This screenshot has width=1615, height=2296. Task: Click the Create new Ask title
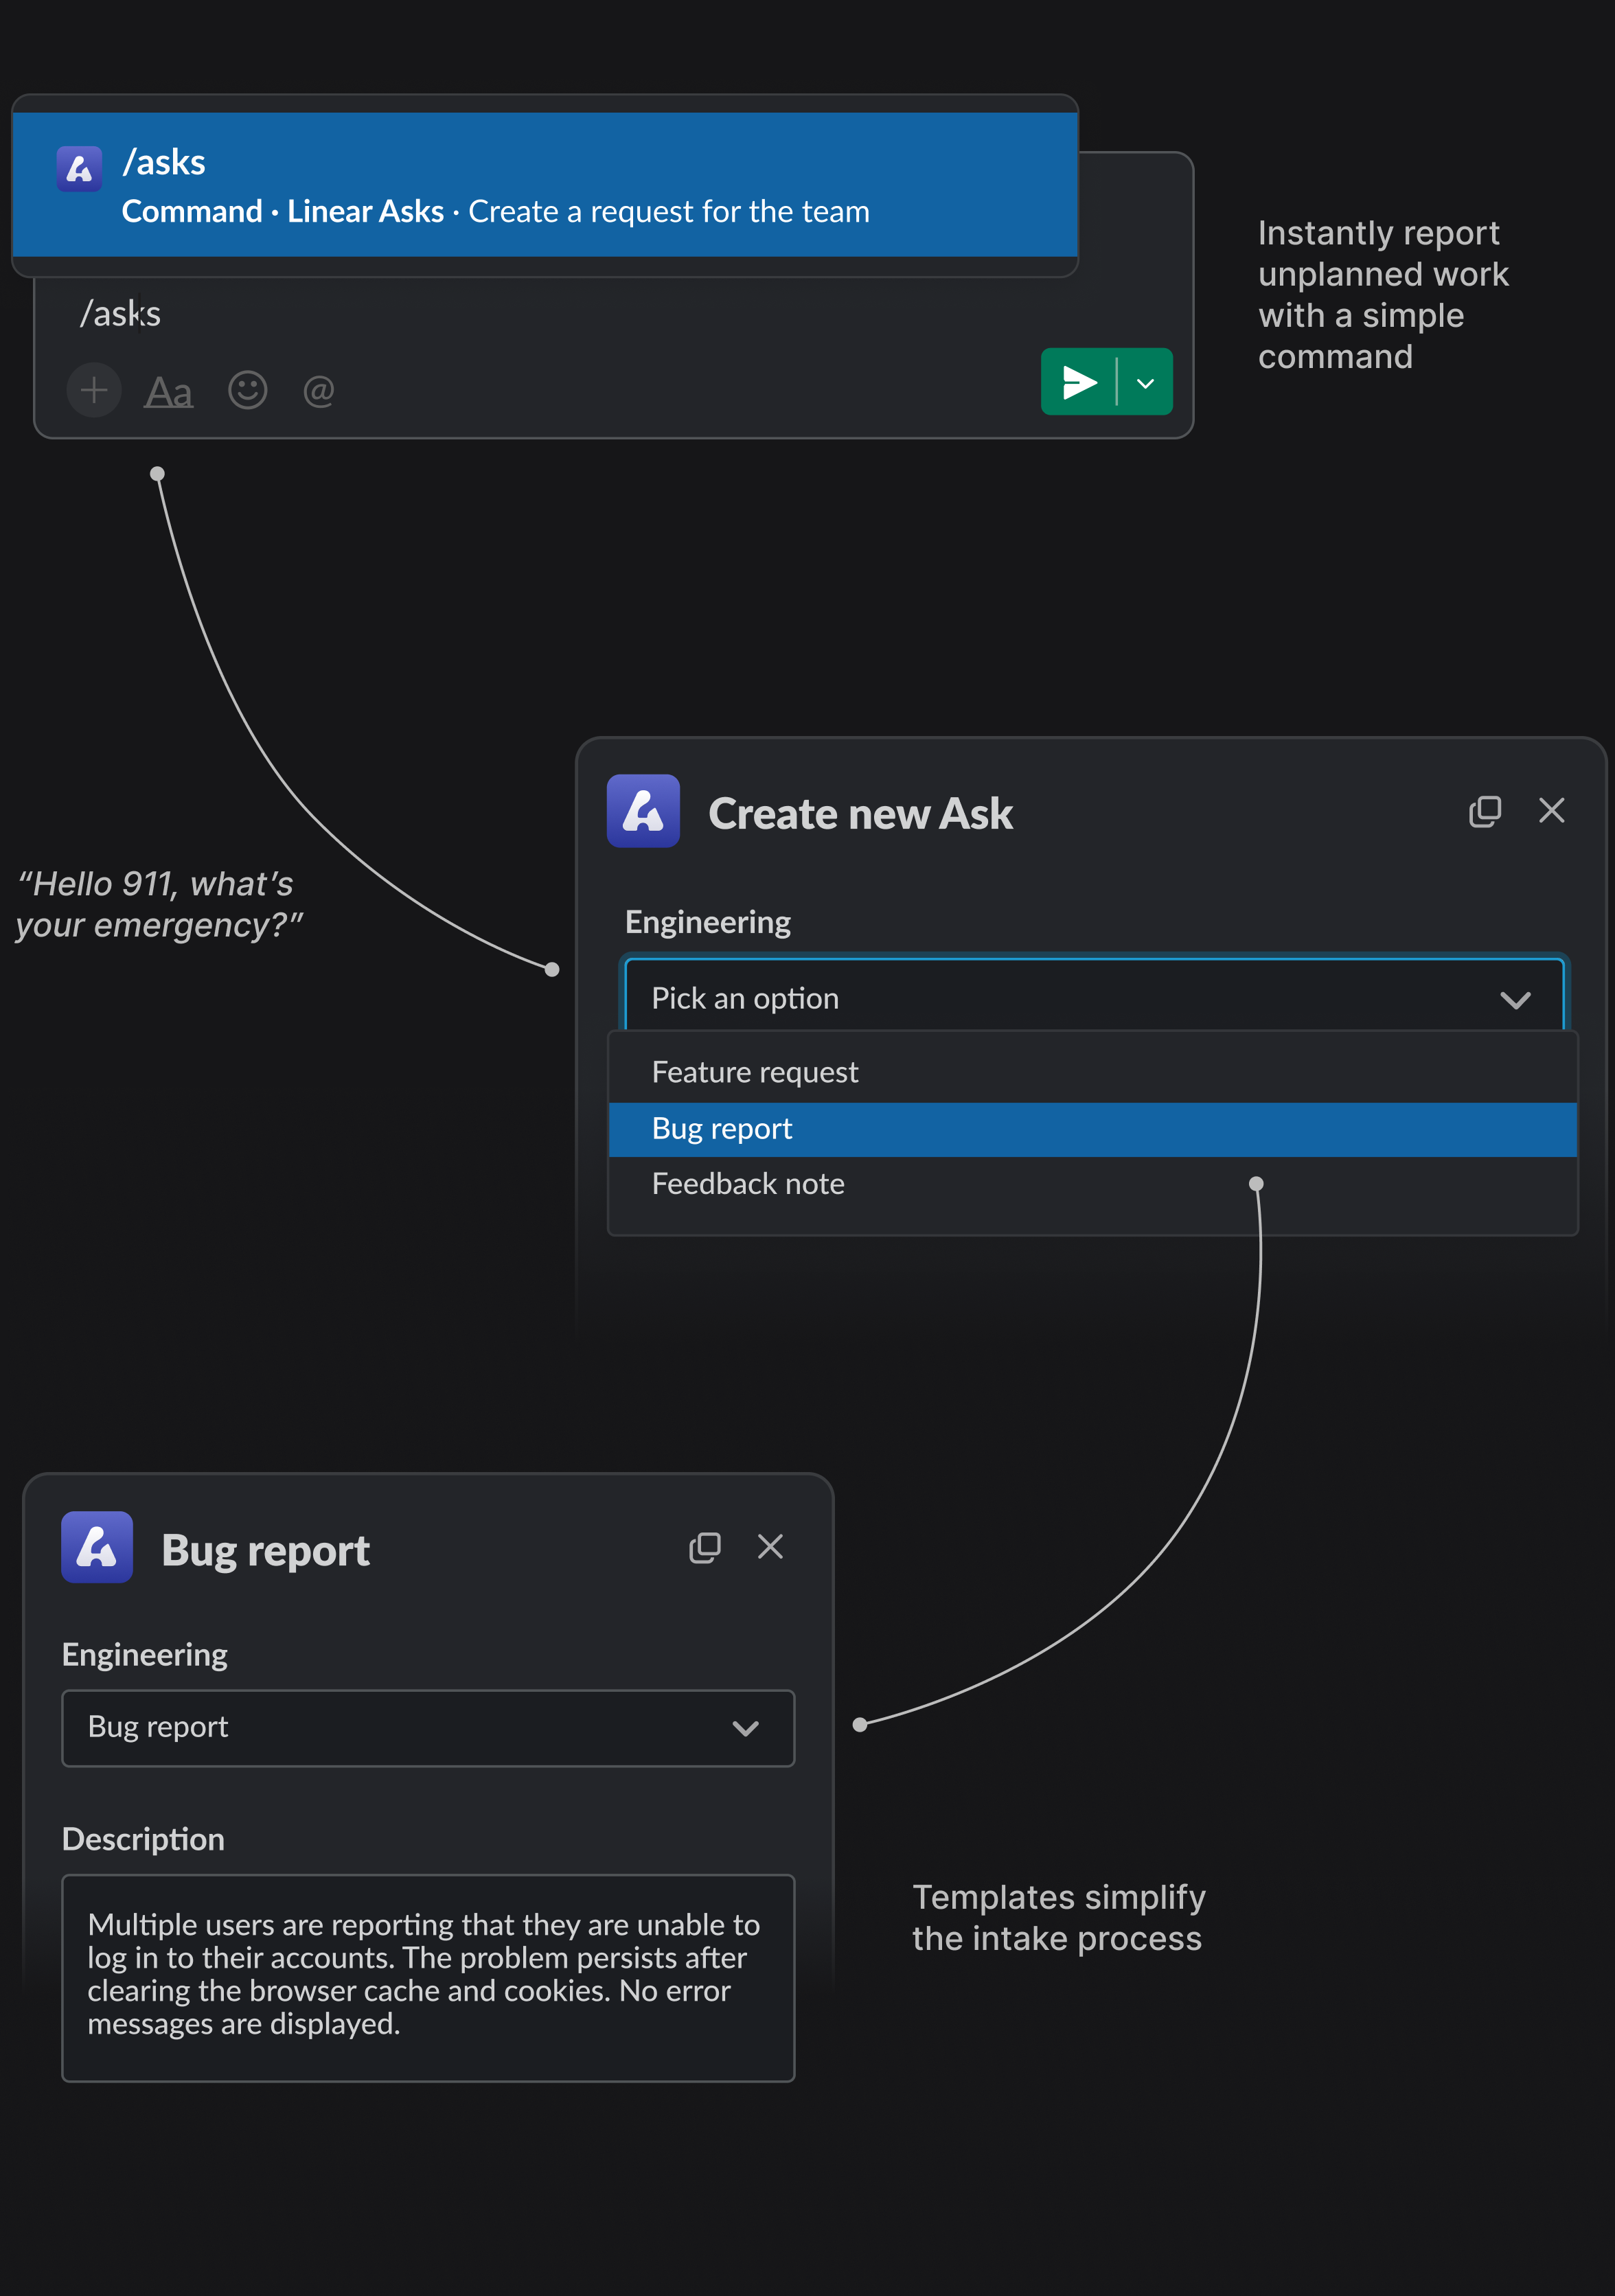861,814
